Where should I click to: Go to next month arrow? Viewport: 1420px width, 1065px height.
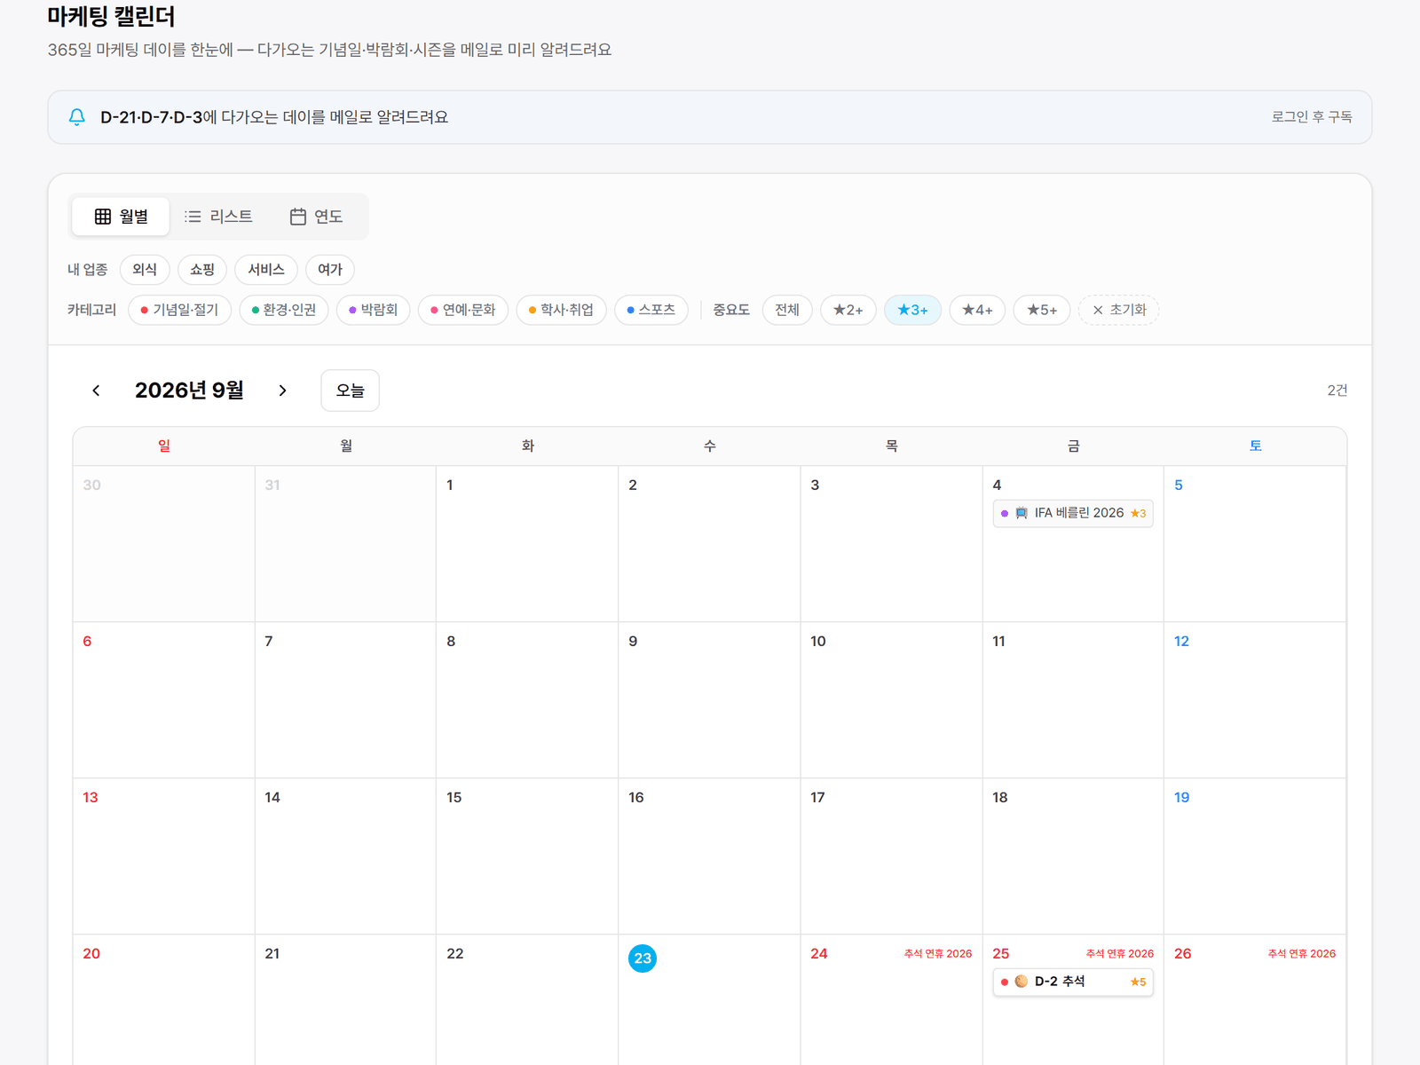(x=282, y=390)
